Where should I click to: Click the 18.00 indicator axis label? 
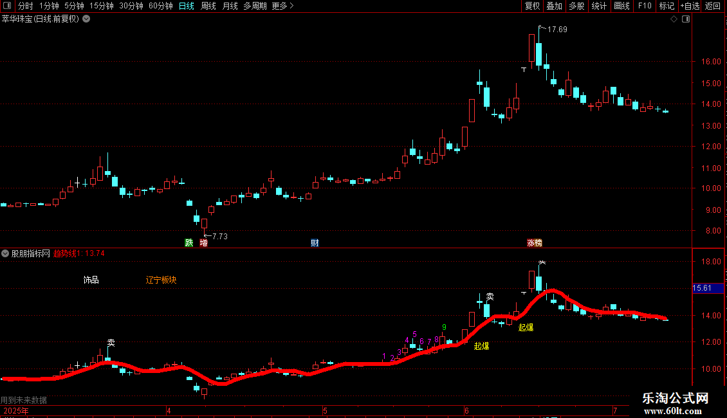(711, 262)
